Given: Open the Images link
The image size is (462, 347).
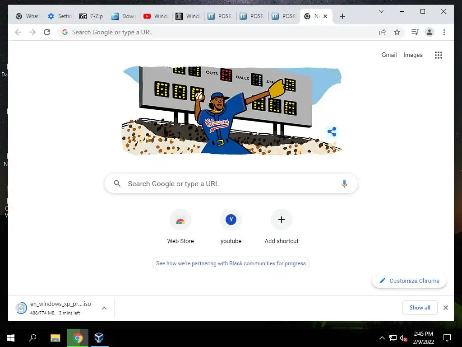Looking at the screenshot, I should click(413, 55).
